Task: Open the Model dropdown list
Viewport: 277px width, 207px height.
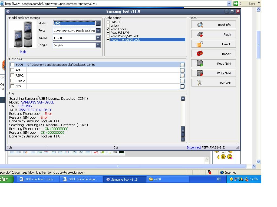Action: click(x=98, y=23)
